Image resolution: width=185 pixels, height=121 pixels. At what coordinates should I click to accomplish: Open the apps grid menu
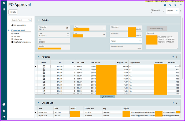[4, 9]
